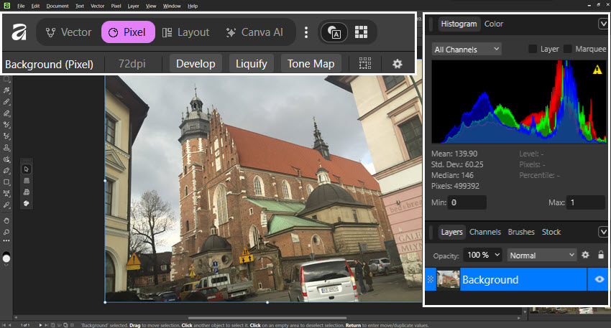Click the Develop button
Image resolution: width=611 pixels, height=328 pixels.
[x=196, y=63]
